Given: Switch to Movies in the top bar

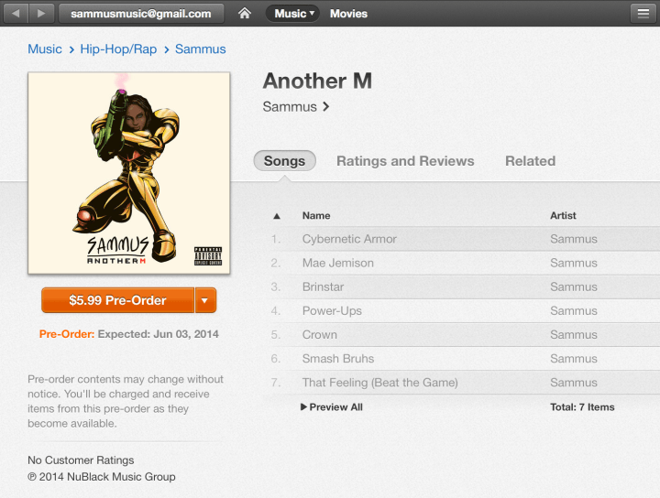Looking at the screenshot, I should click(x=348, y=14).
